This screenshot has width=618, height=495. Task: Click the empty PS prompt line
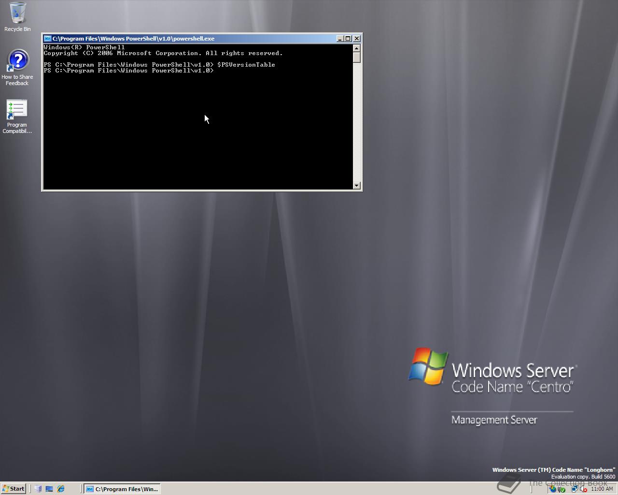[128, 71]
